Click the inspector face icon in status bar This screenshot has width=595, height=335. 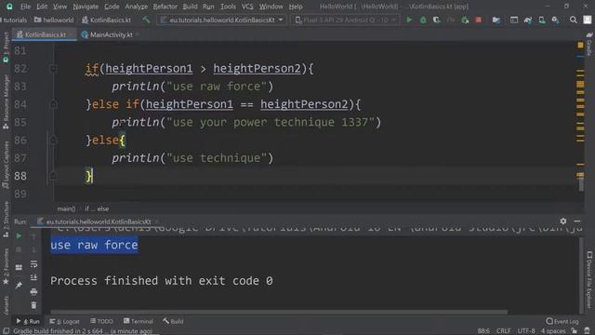pos(587,331)
